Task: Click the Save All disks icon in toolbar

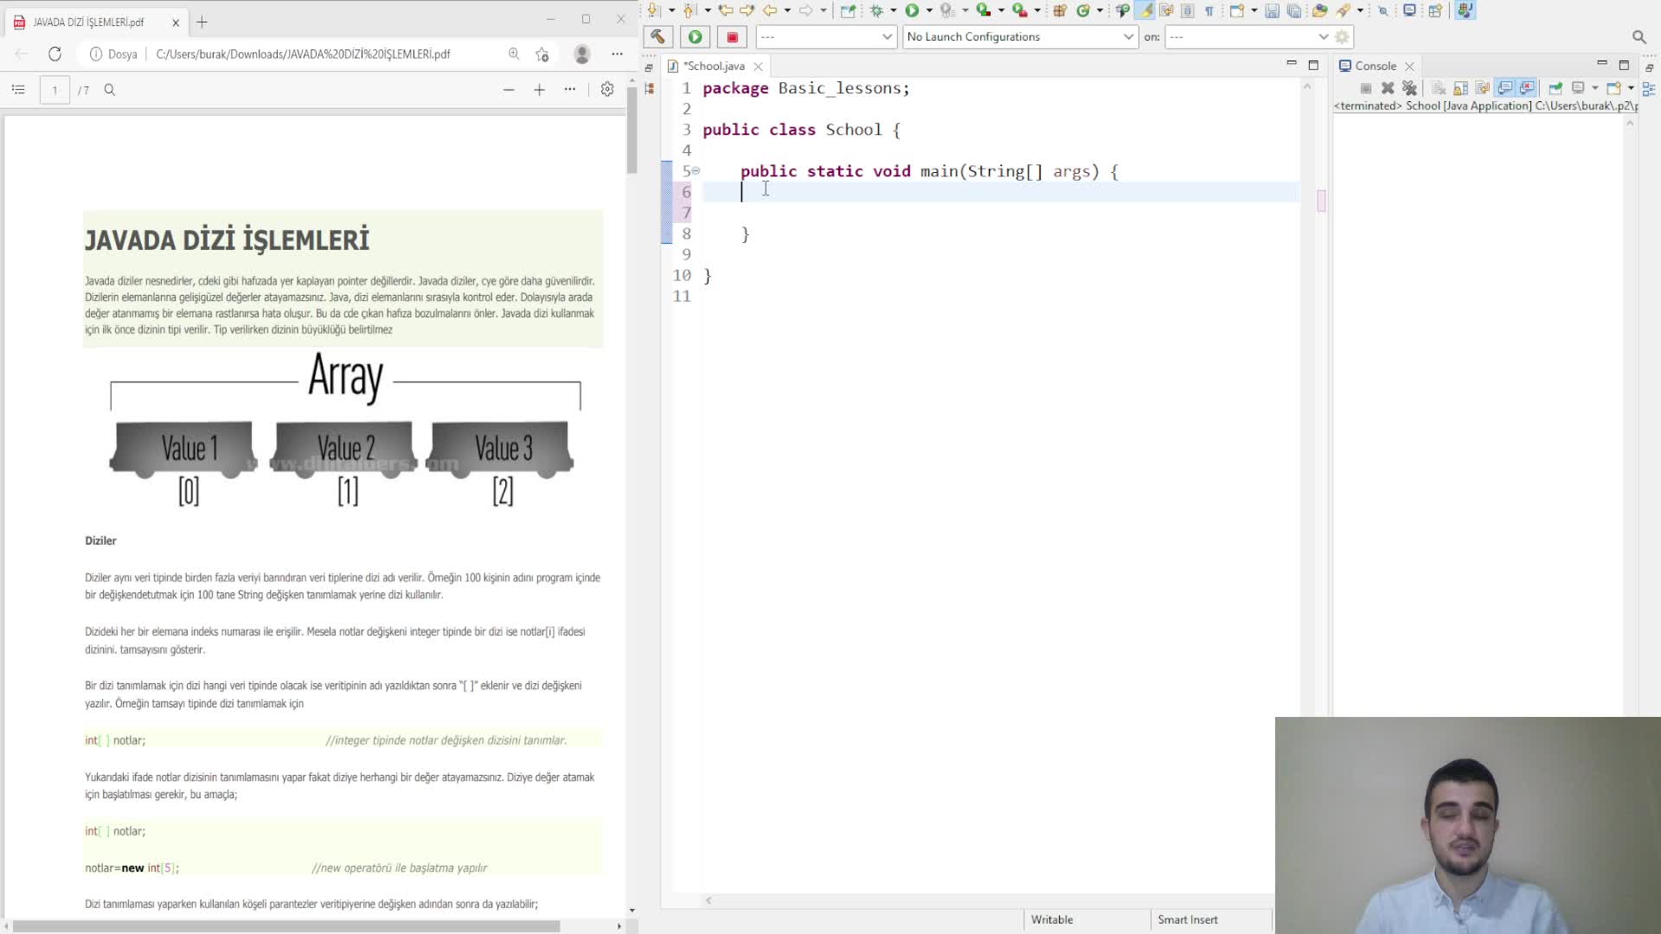Action: click(x=1294, y=11)
